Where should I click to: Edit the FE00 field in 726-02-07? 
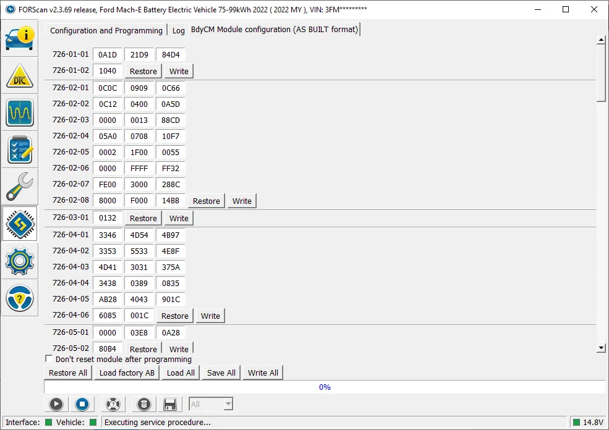107,184
